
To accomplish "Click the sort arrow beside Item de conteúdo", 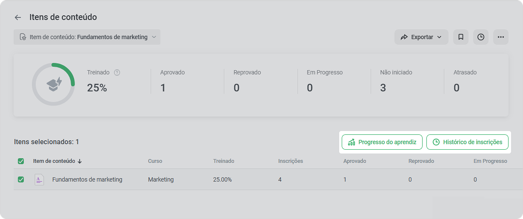I will coord(80,161).
